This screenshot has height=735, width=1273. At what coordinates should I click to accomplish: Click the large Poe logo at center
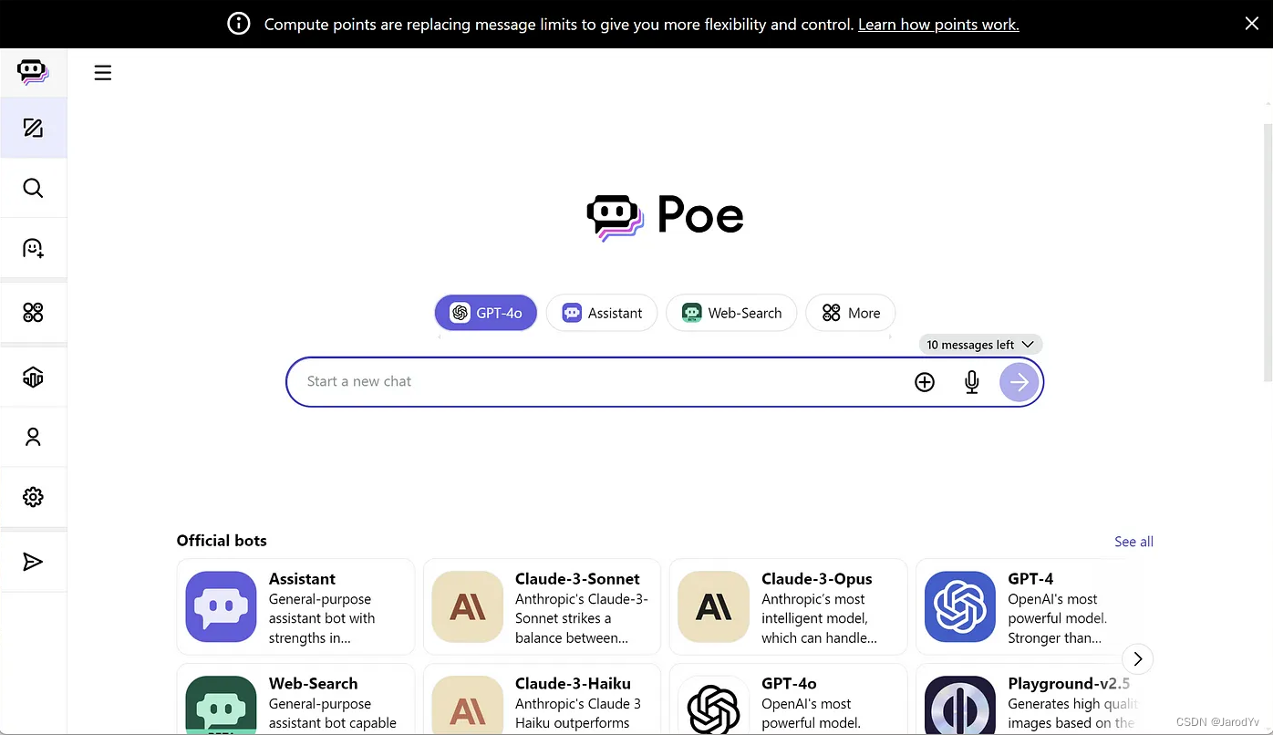tap(665, 217)
